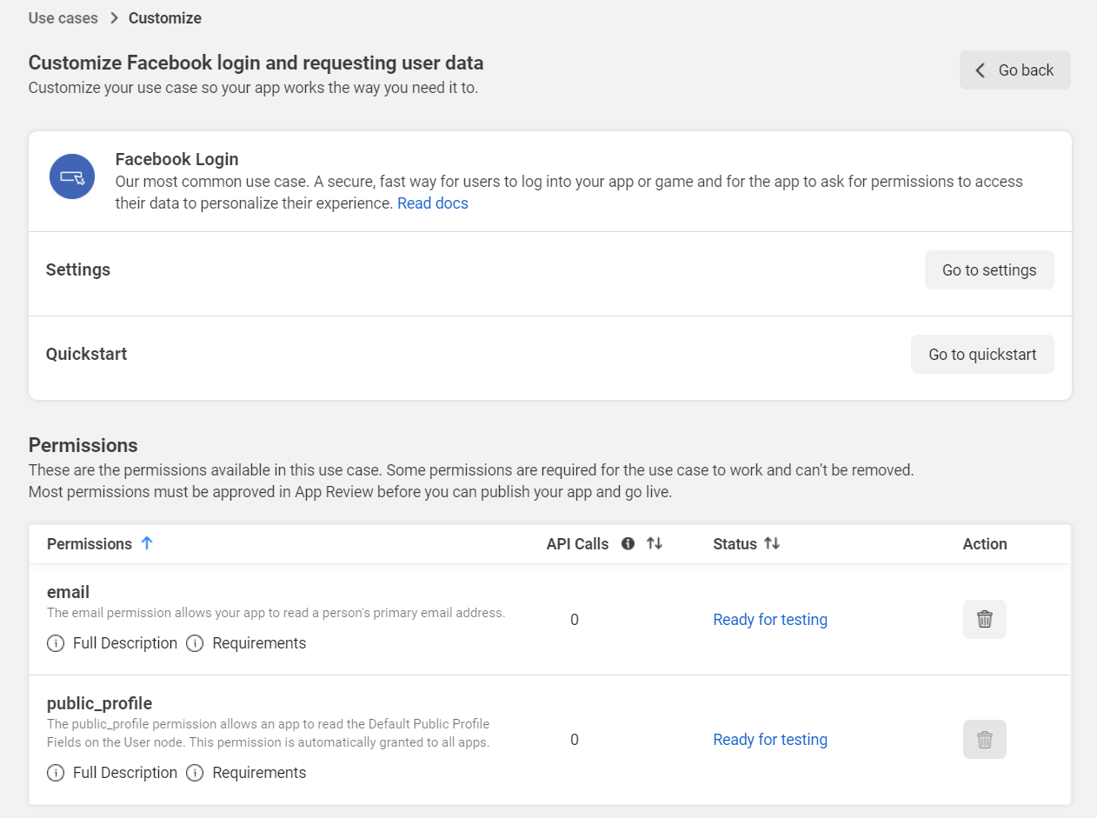The width and height of the screenshot is (1097, 818).
Task: Click the Facebook Login use case icon
Action: pos(71,176)
